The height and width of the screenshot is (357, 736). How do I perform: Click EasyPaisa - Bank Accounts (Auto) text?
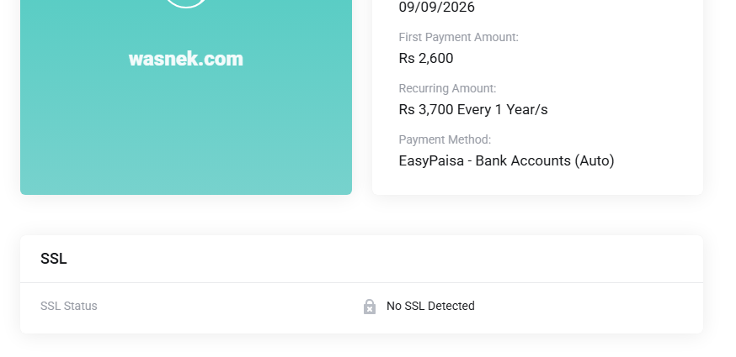click(506, 160)
